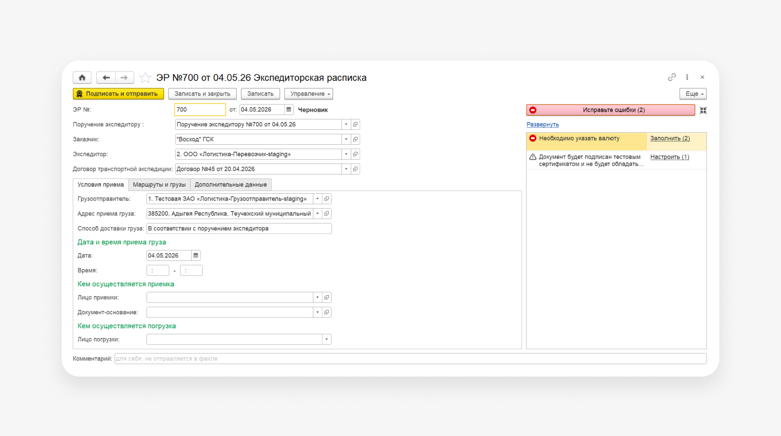Click warning triangle beside certificate message
The height and width of the screenshot is (436, 781).
(x=533, y=157)
